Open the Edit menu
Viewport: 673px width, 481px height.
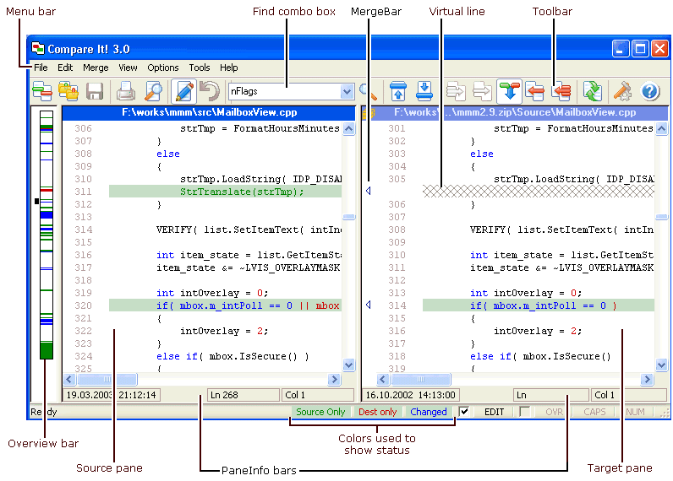65,68
